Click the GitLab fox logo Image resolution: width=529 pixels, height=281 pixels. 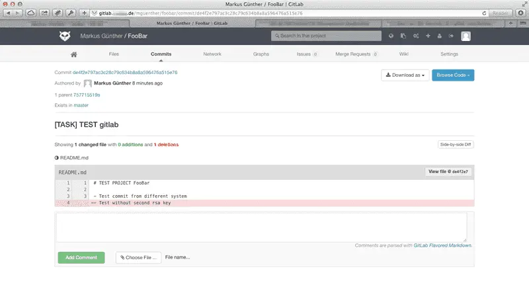point(65,36)
